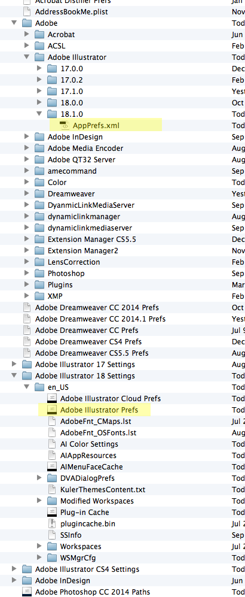Select the 18.1.0 folder name
Viewport: 245px width, 597px height.
click(72, 114)
